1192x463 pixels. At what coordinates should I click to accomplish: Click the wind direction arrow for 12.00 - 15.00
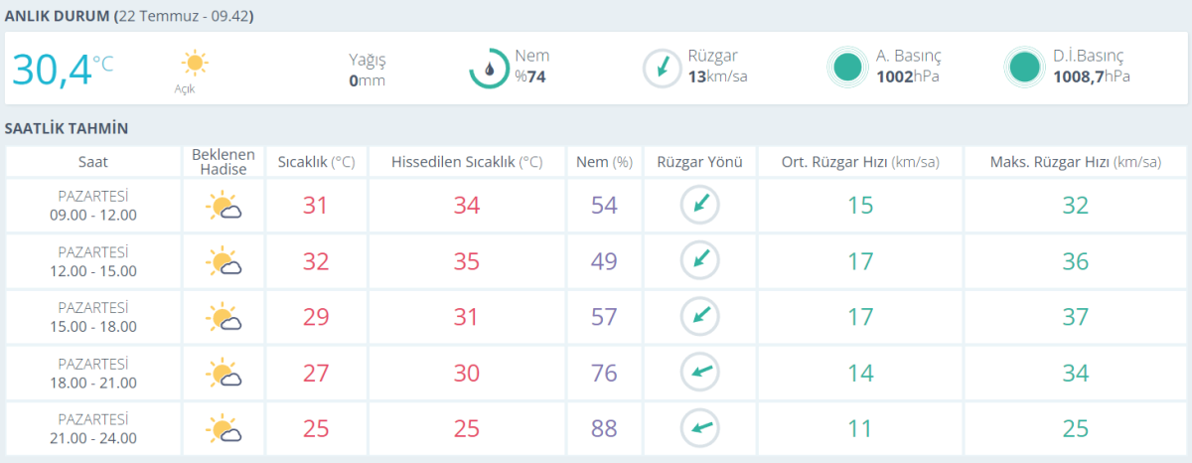tap(699, 261)
